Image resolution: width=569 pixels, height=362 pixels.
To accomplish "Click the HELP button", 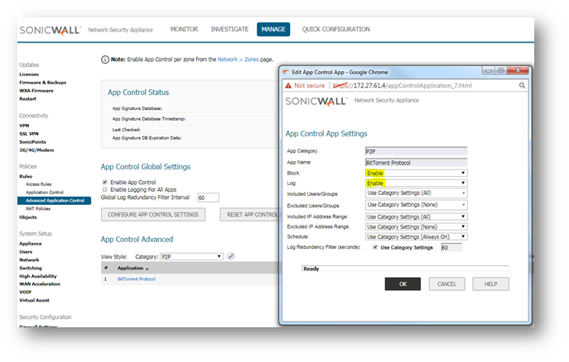I will click(x=490, y=284).
